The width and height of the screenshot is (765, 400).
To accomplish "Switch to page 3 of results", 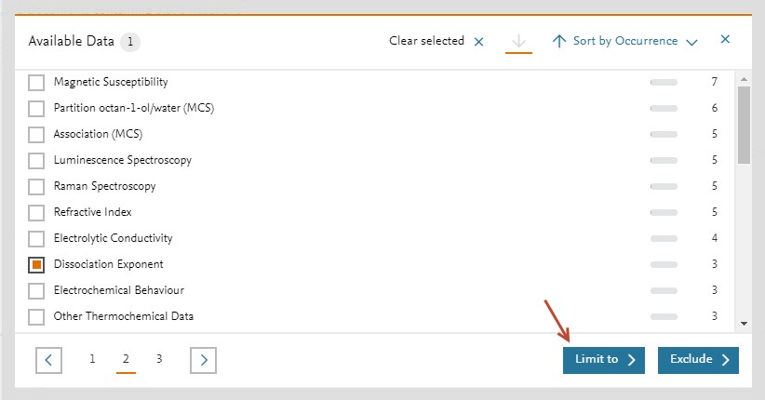I will 159,359.
